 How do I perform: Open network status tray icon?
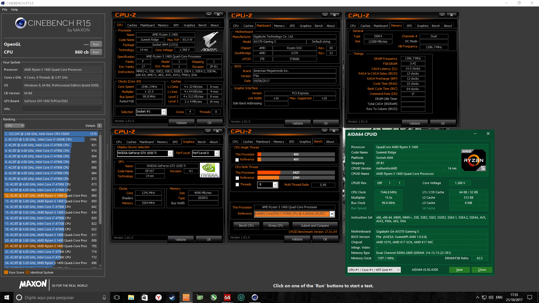484,297
